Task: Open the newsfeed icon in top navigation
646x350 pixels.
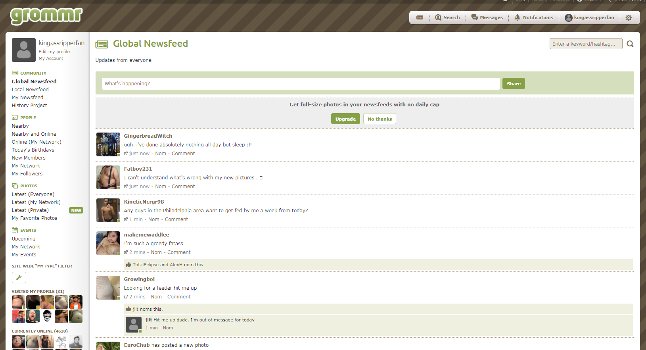Action: [420, 17]
